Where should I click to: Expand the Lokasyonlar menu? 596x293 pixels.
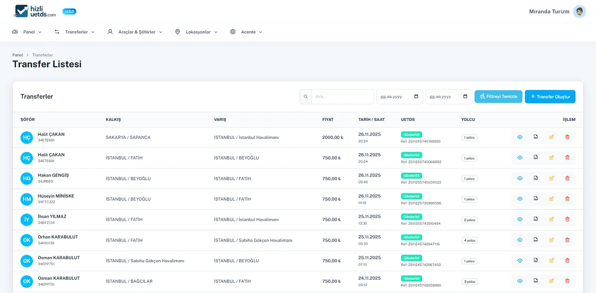(x=197, y=32)
